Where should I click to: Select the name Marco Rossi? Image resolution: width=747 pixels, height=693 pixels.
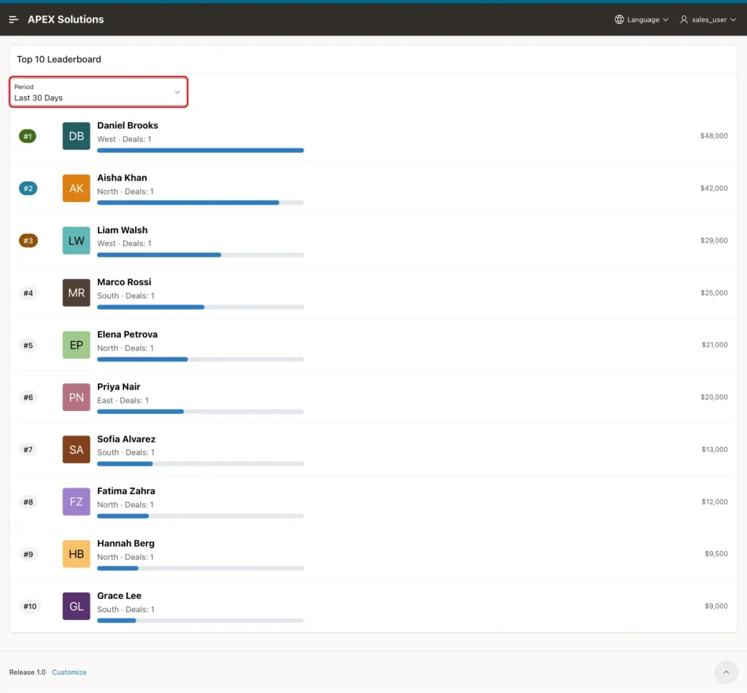124,282
